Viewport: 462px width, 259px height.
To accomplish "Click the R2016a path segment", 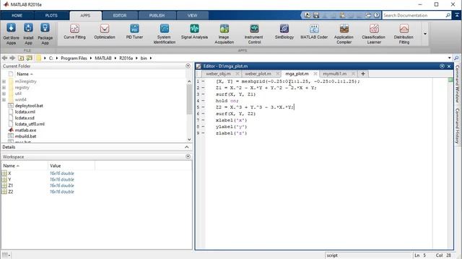I will [126, 58].
